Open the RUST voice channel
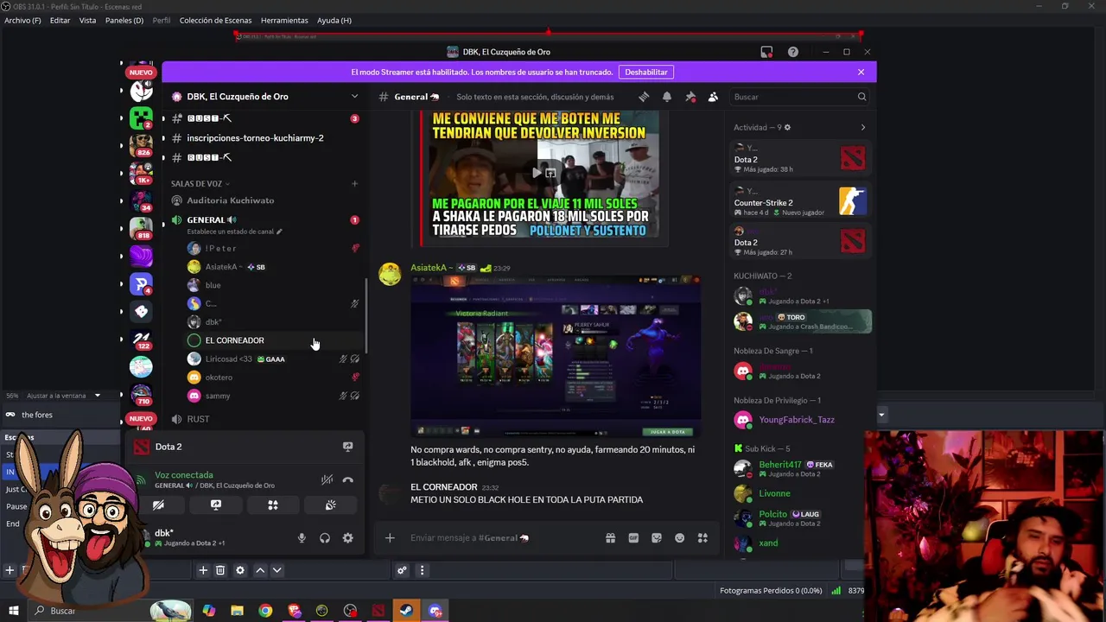 [198, 419]
